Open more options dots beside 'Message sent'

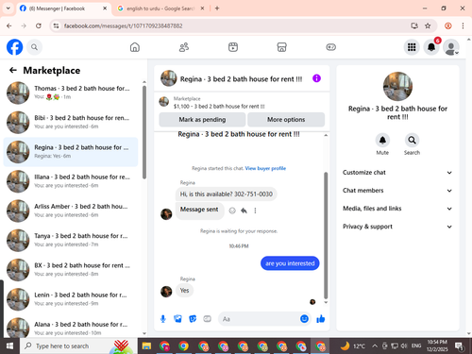coord(255,211)
